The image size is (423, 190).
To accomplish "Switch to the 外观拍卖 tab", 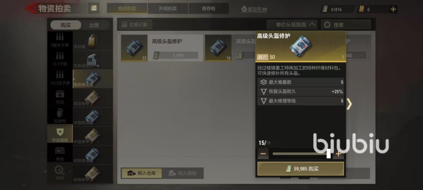I will pyautogui.click(x=168, y=9).
